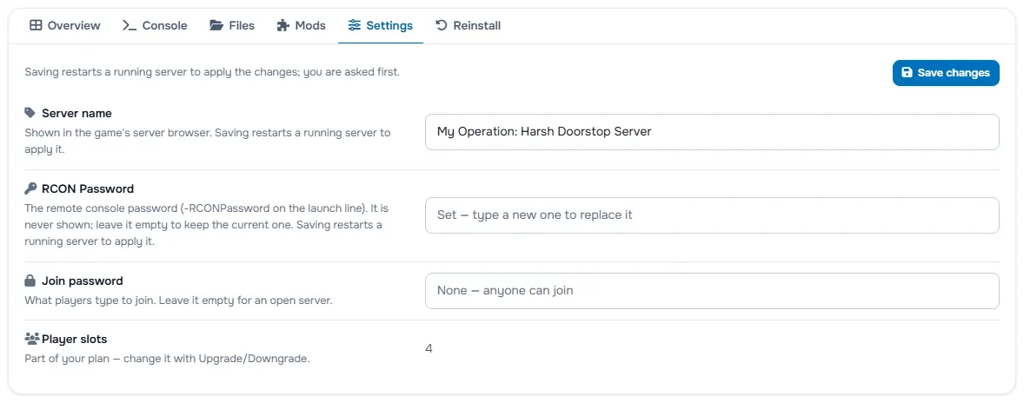This screenshot has width=1024, height=403.
Task: Click the player slots value 4
Action: point(429,349)
